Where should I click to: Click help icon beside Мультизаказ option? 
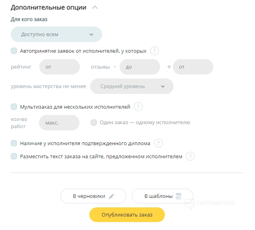tap(138, 106)
